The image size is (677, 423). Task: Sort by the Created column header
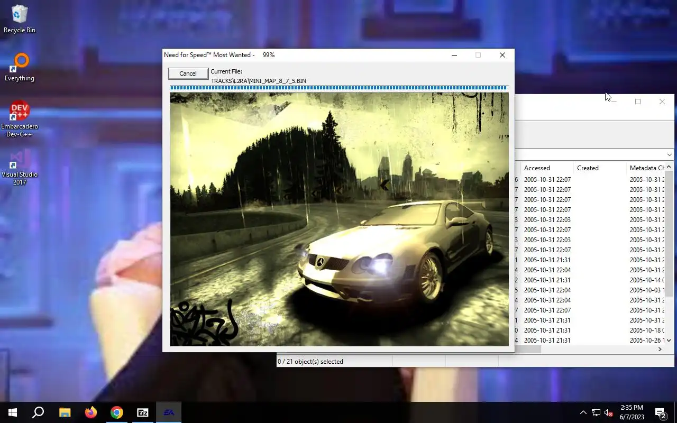point(600,168)
